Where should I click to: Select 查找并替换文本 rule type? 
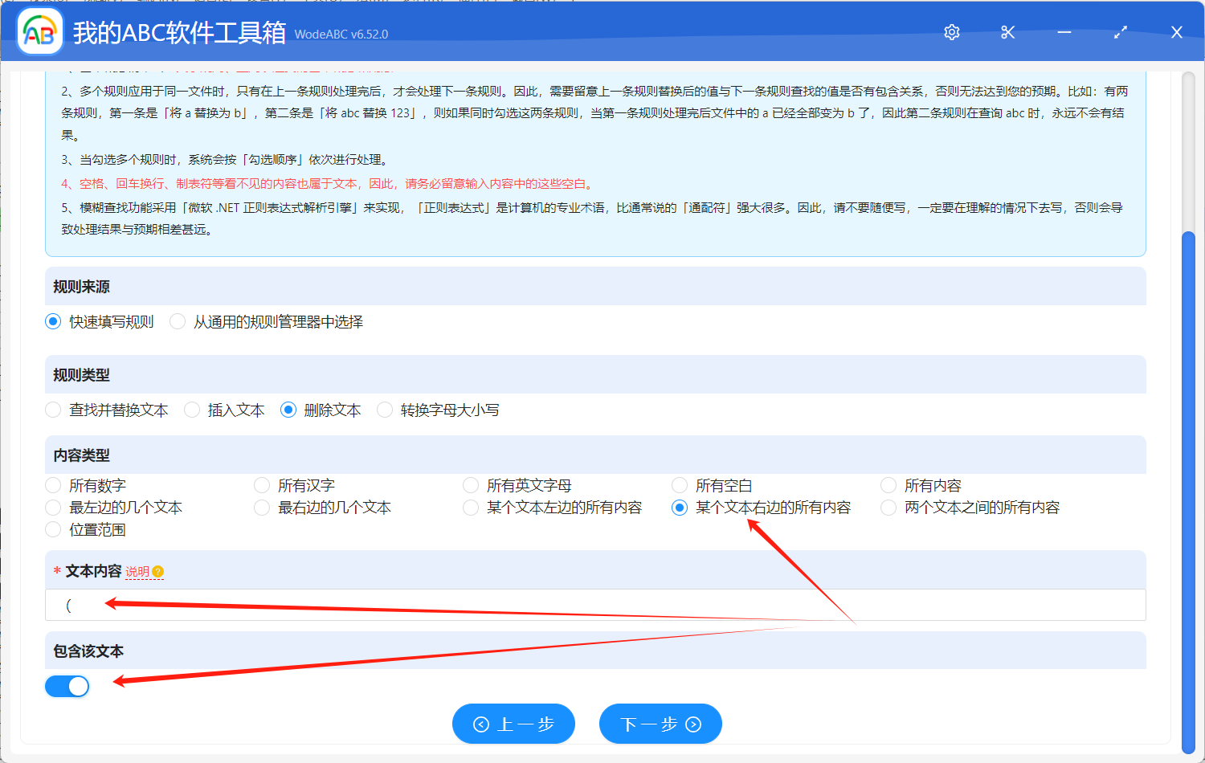pyautogui.click(x=53, y=410)
